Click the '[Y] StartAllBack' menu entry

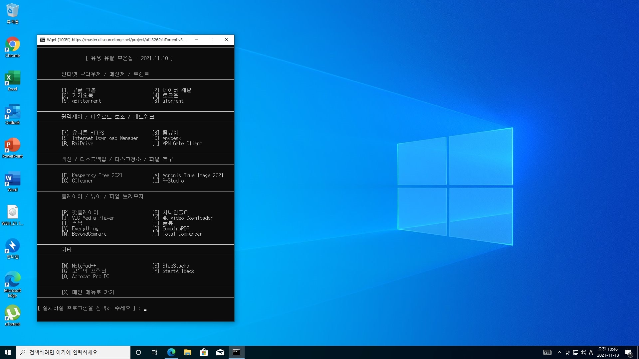click(173, 271)
